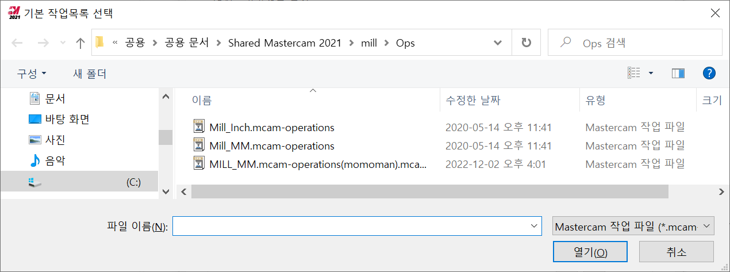Click the horizontal scrollbar thumb

(x=430, y=191)
